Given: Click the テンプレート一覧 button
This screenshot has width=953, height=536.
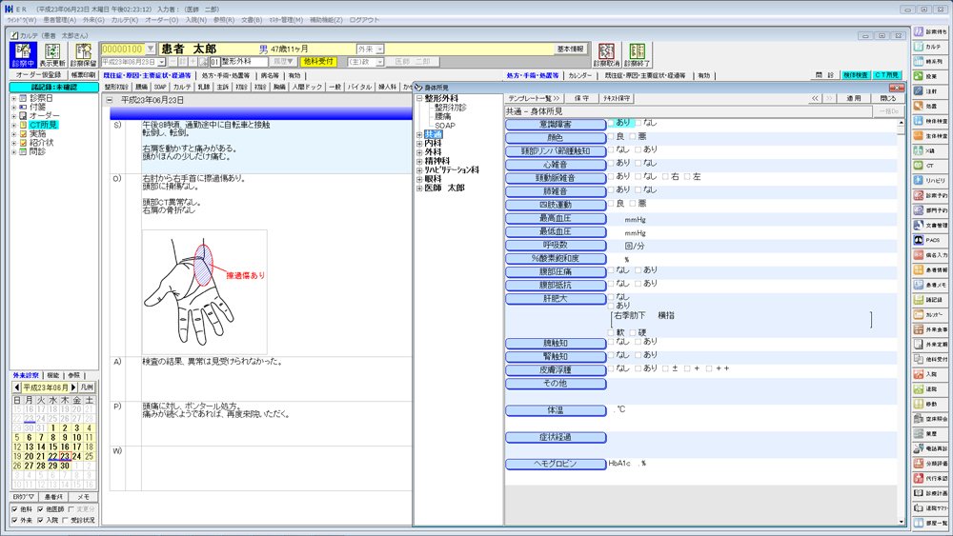Looking at the screenshot, I should point(535,98).
